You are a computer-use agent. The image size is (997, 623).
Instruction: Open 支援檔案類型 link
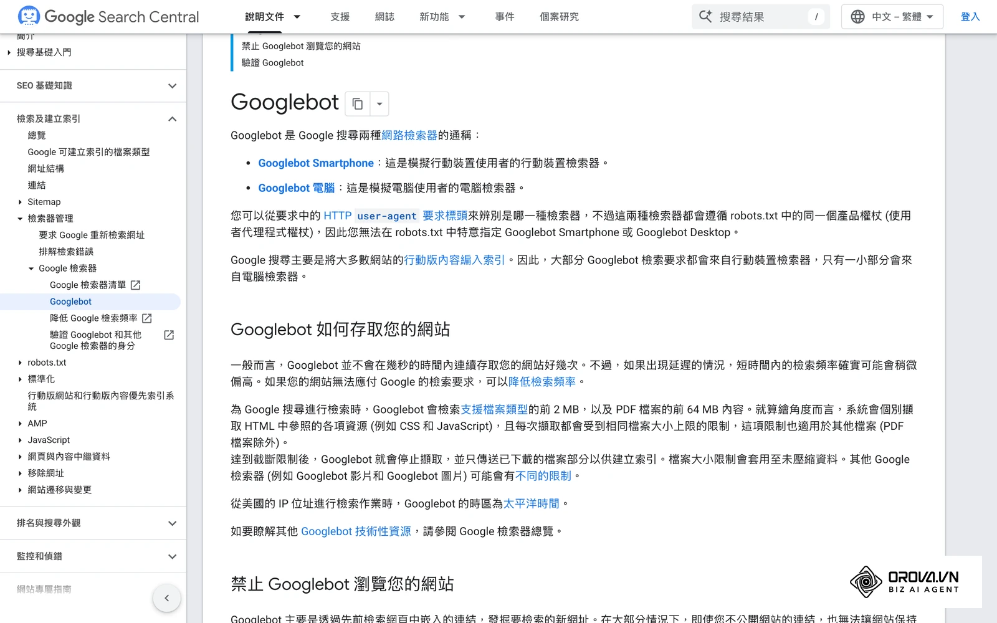pyautogui.click(x=494, y=409)
